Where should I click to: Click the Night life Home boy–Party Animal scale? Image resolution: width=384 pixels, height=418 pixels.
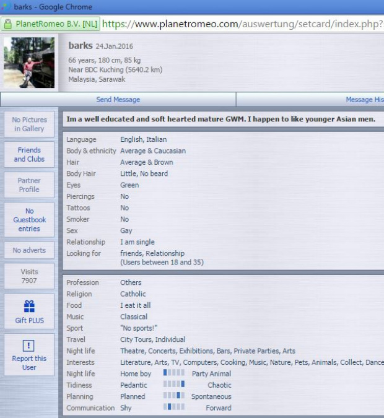tap(174, 373)
